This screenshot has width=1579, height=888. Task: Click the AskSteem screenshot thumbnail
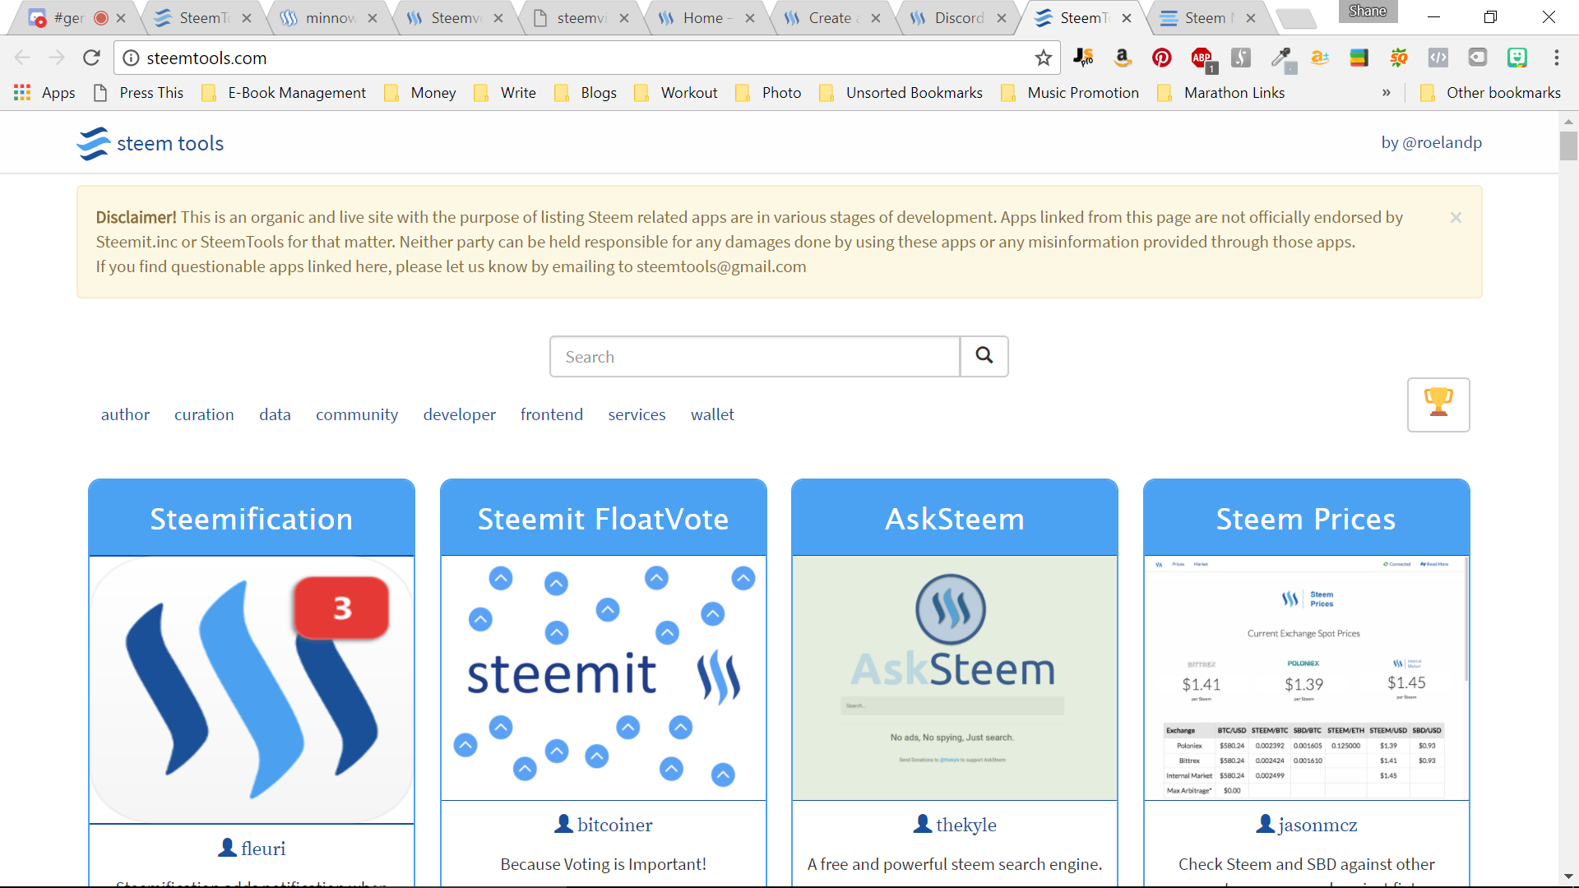pos(955,678)
